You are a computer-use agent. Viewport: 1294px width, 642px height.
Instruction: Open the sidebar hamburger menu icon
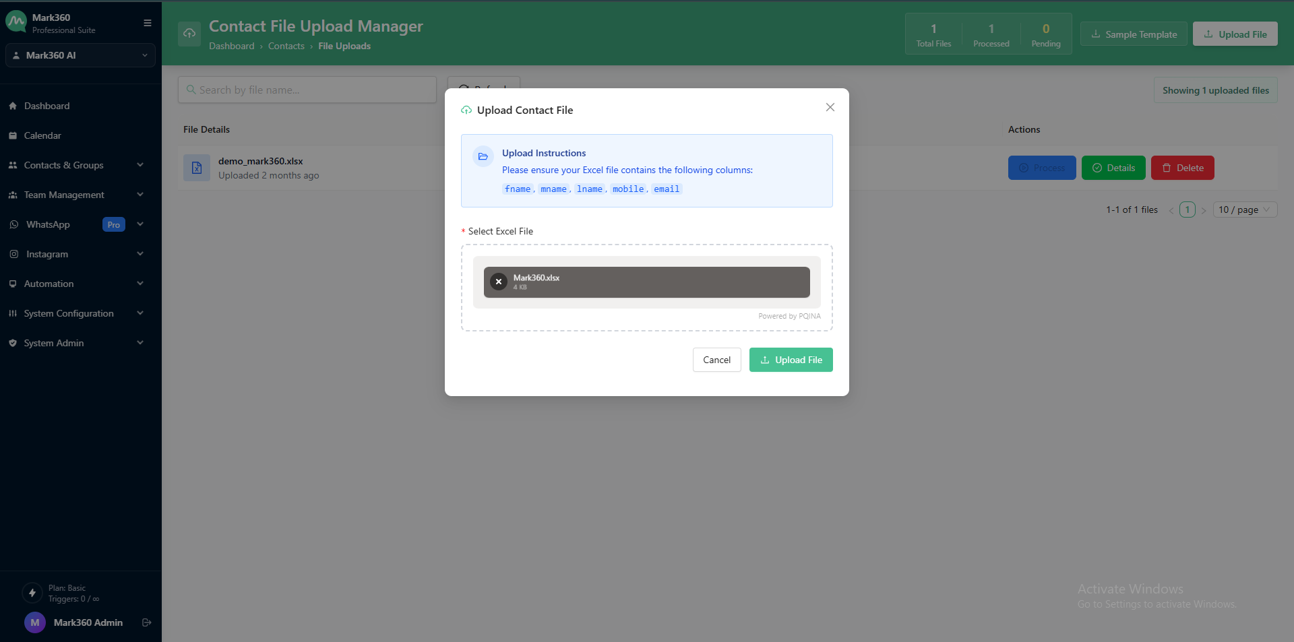[x=147, y=22]
